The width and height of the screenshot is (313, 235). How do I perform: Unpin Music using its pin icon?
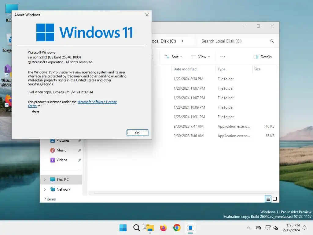pos(80,150)
